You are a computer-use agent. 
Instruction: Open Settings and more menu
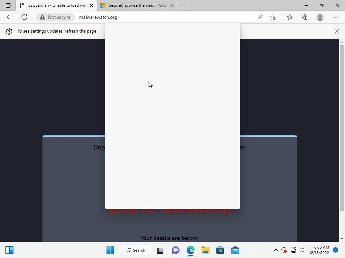click(x=335, y=17)
